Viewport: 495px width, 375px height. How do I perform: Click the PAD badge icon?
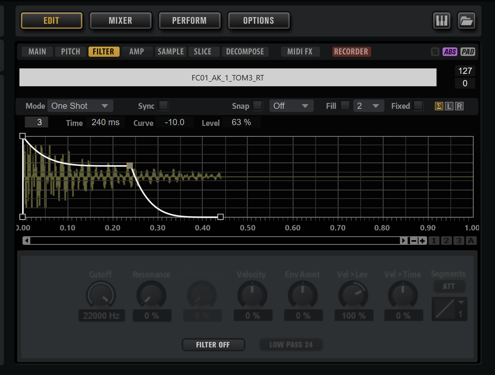(468, 52)
